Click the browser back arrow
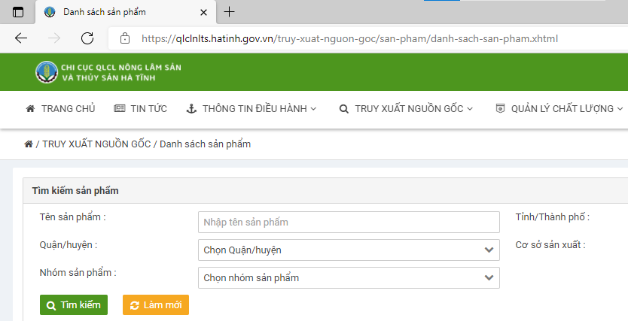 (x=21, y=38)
